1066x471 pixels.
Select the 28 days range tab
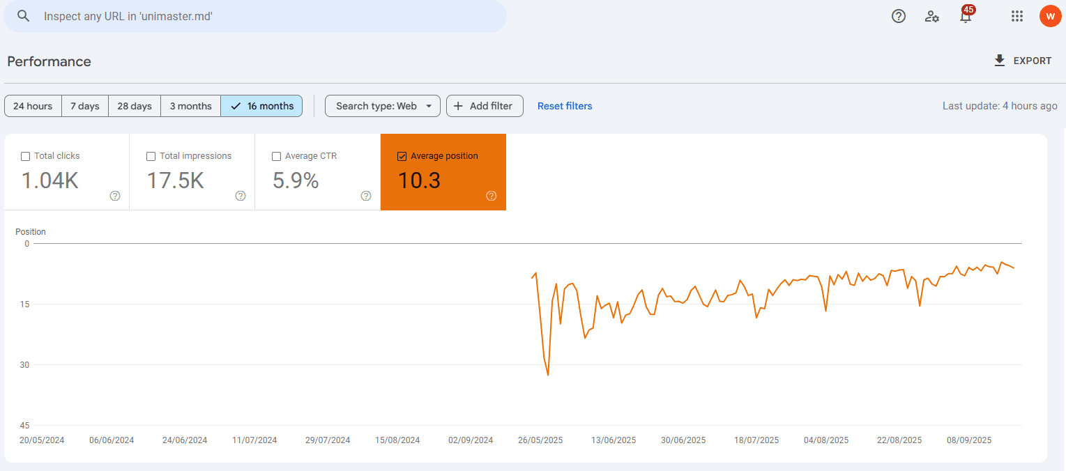pos(135,106)
